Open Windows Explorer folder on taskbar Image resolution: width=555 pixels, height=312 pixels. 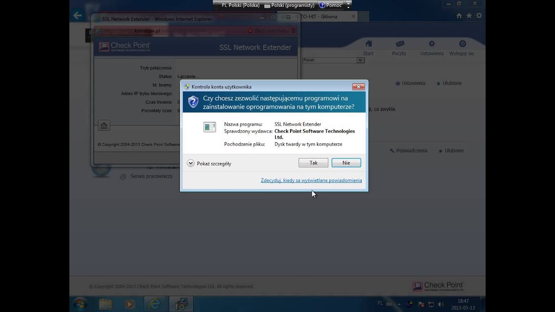[x=105, y=304]
